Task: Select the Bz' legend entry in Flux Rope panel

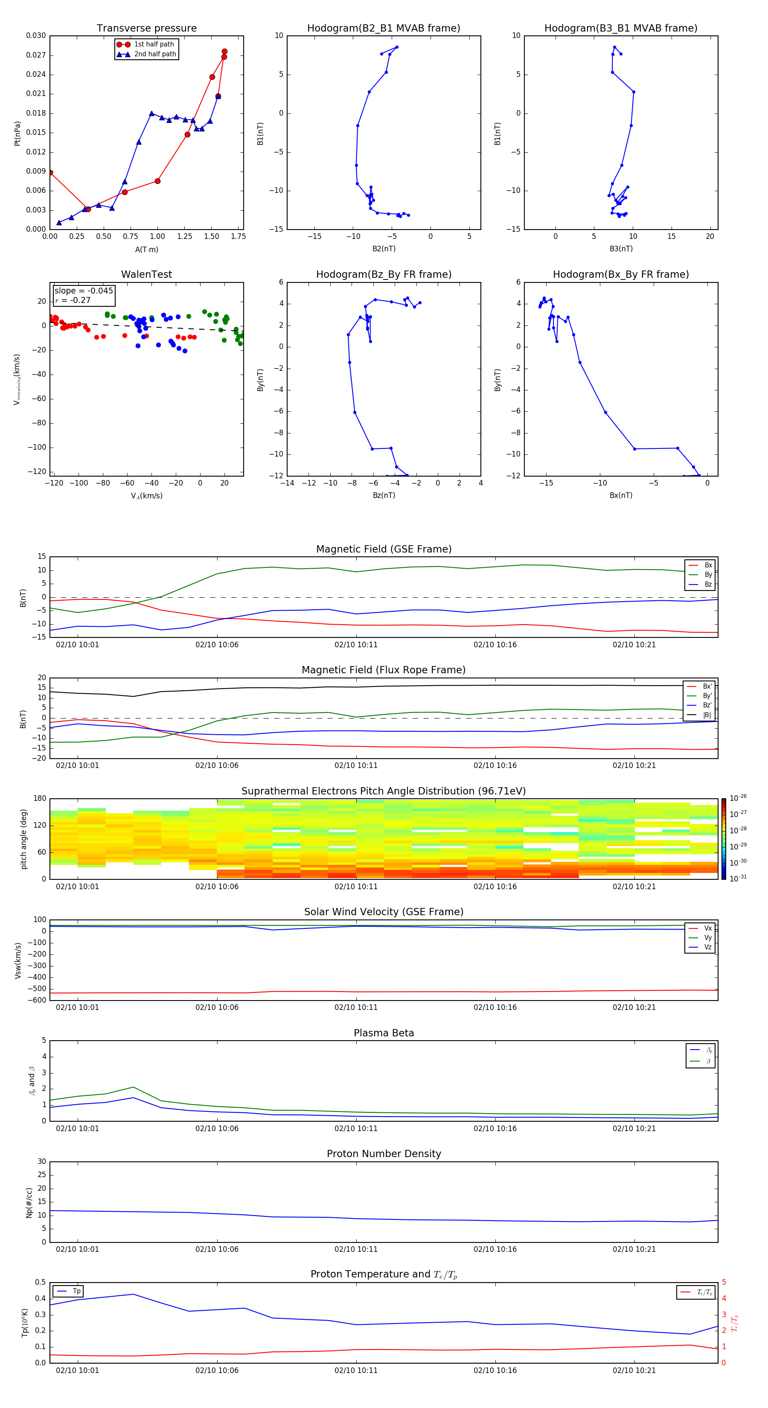Action: 700,705
